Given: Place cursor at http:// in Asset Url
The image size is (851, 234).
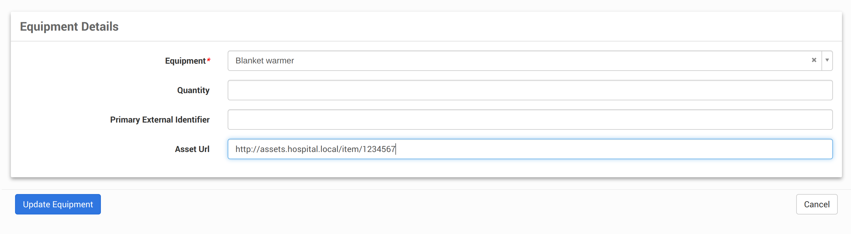Looking at the screenshot, I should [x=248, y=149].
